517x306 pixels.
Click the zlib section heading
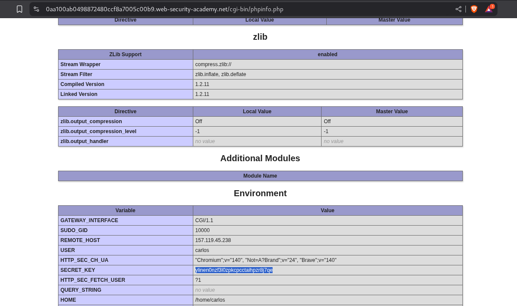[260, 37]
